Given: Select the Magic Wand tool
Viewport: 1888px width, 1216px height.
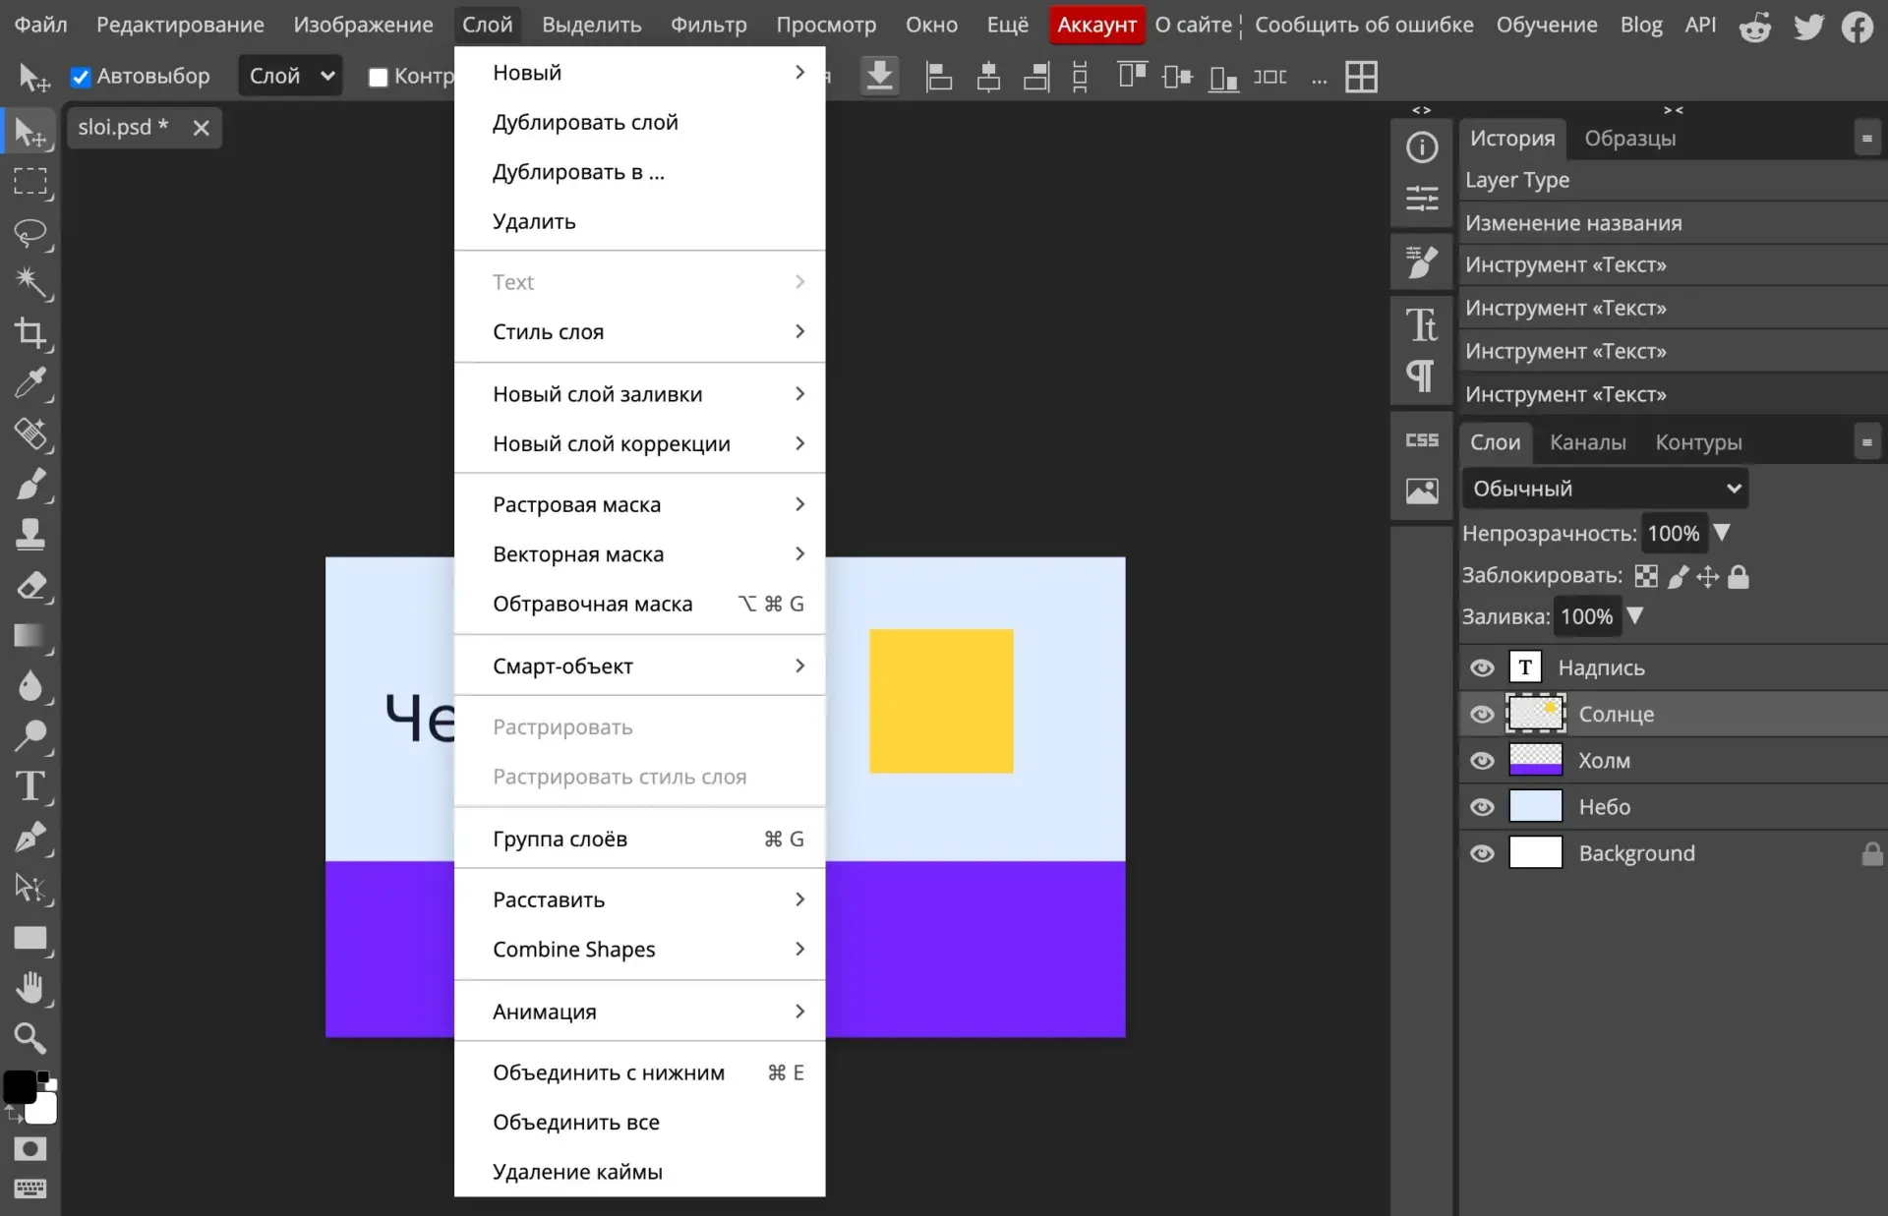Looking at the screenshot, I should (x=30, y=283).
